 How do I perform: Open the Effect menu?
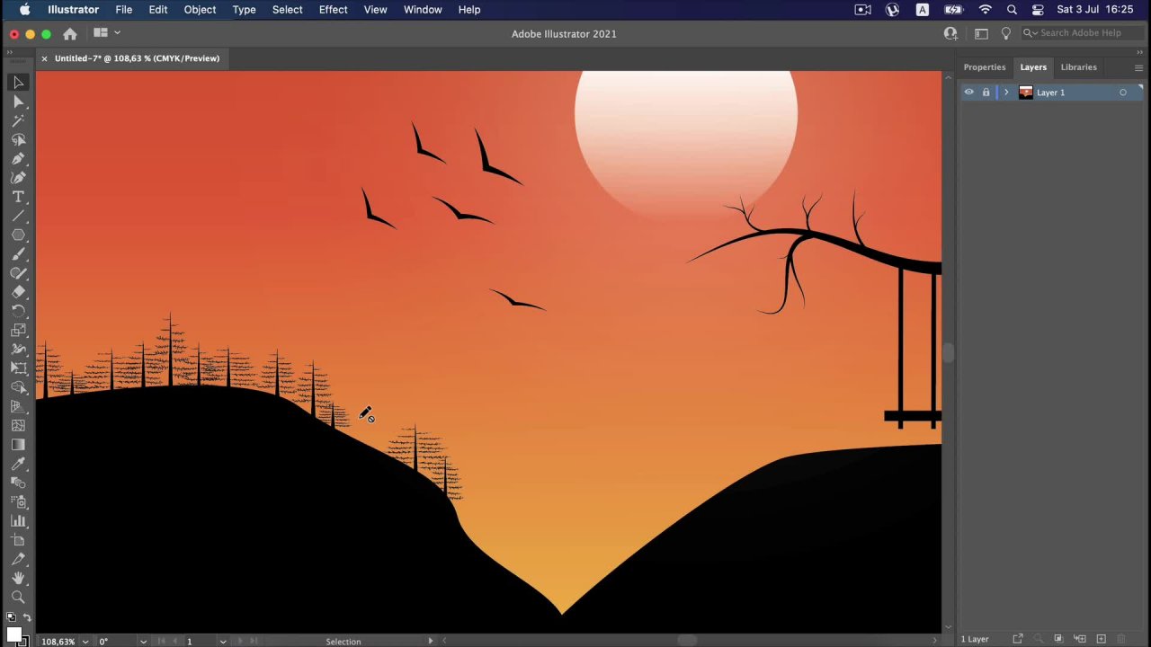pos(333,10)
